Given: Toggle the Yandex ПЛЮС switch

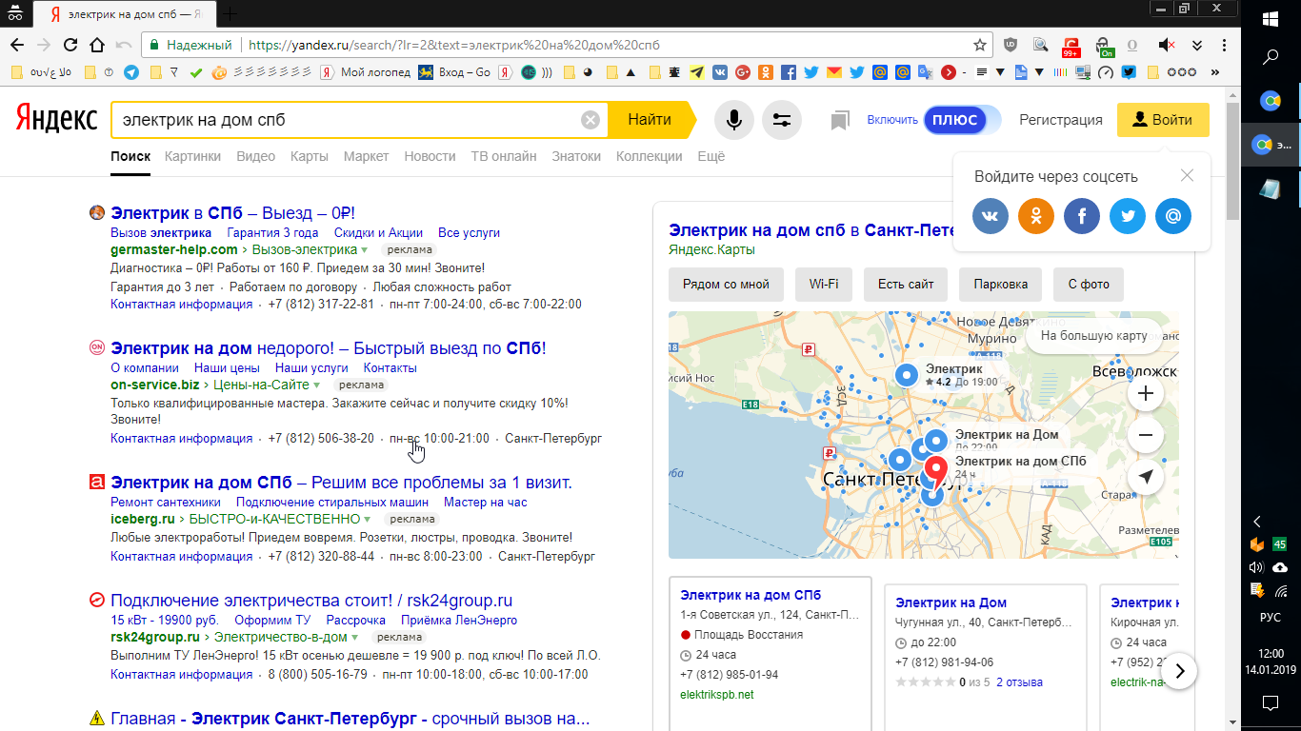Looking at the screenshot, I should tap(962, 120).
